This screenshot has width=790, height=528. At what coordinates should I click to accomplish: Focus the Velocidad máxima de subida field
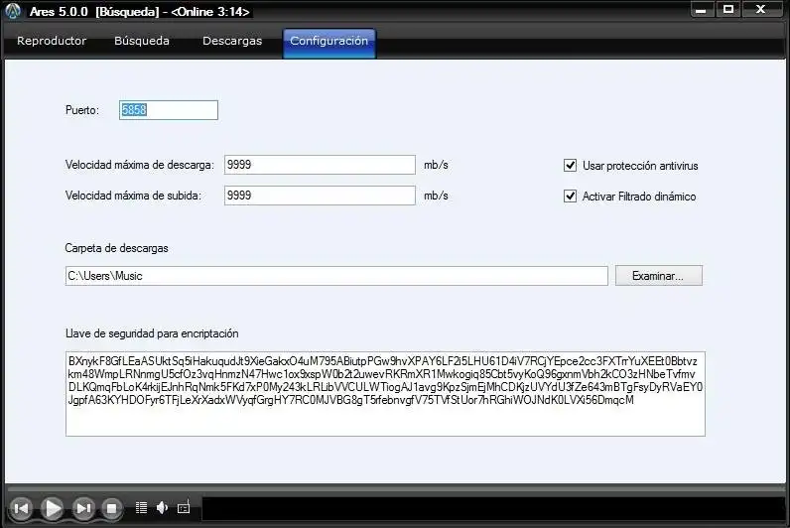(x=320, y=196)
